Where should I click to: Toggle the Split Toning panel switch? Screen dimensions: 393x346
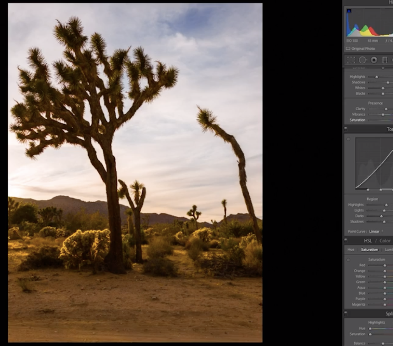click(345, 312)
